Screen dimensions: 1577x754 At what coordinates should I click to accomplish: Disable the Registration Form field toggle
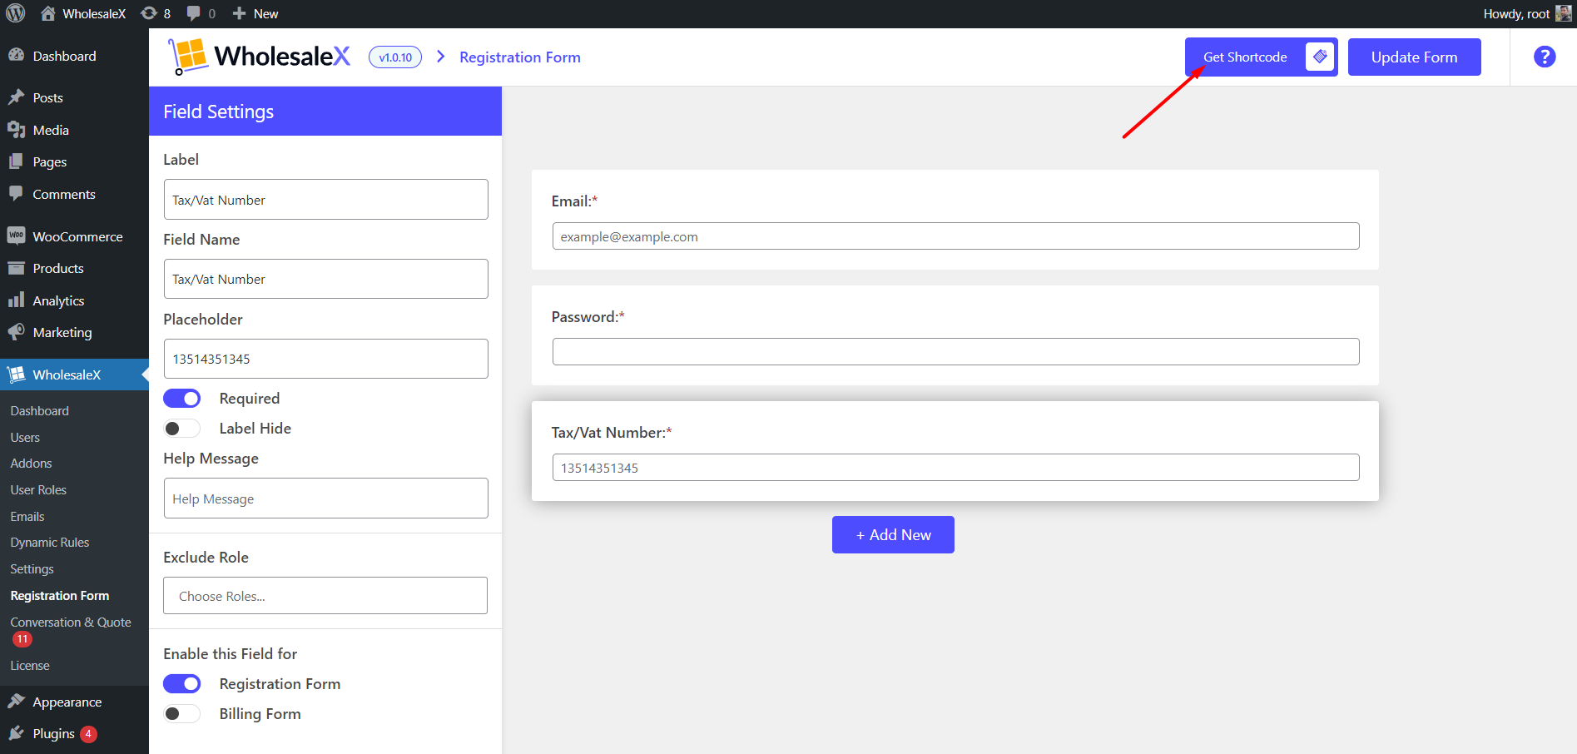[181, 683]
